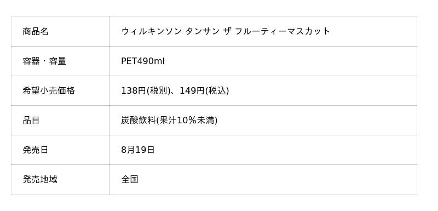The width and height of the screenshot is (438, 211).
Task: Select the PET490ml value
Action: tap(143, 61)
